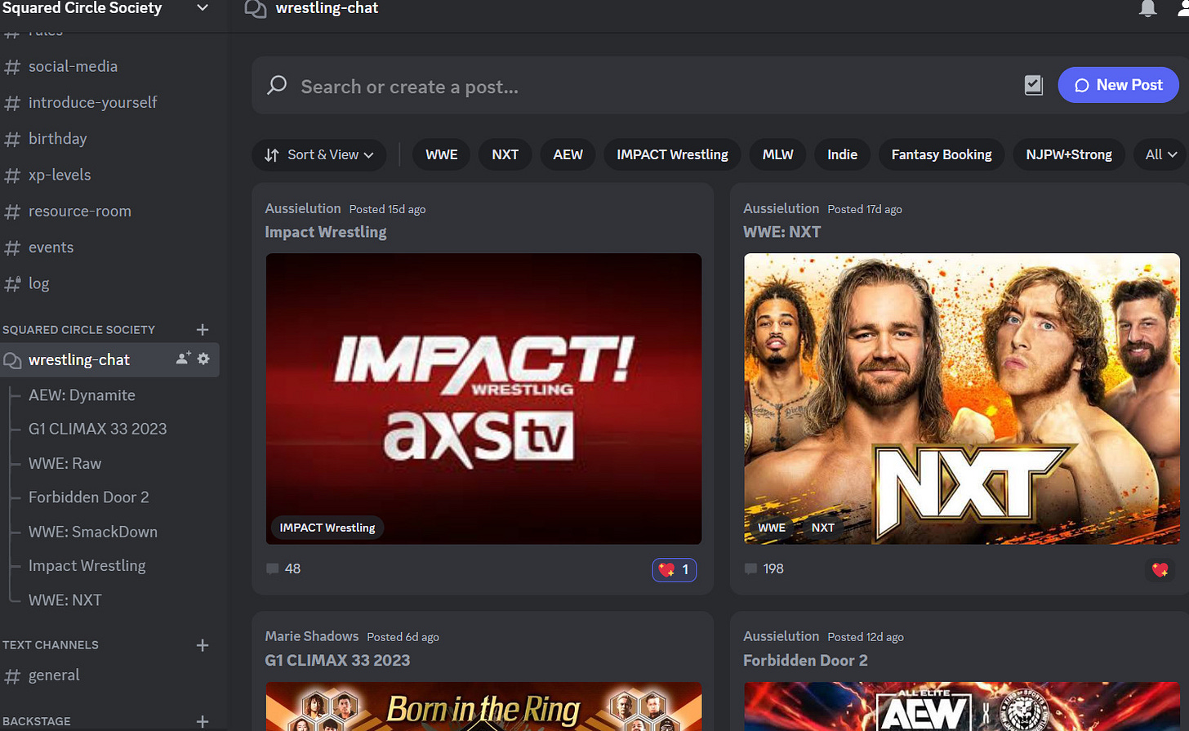1189x731 pixels.
Task: Filter posts by the MLW tag
Action: [x=777, y=154]
